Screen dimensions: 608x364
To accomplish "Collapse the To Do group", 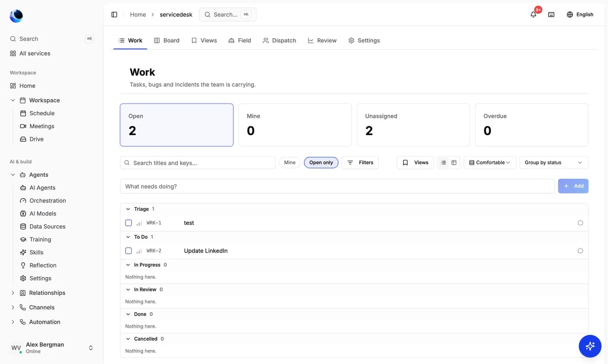I will pyautogui.click(x=128, y=237).
